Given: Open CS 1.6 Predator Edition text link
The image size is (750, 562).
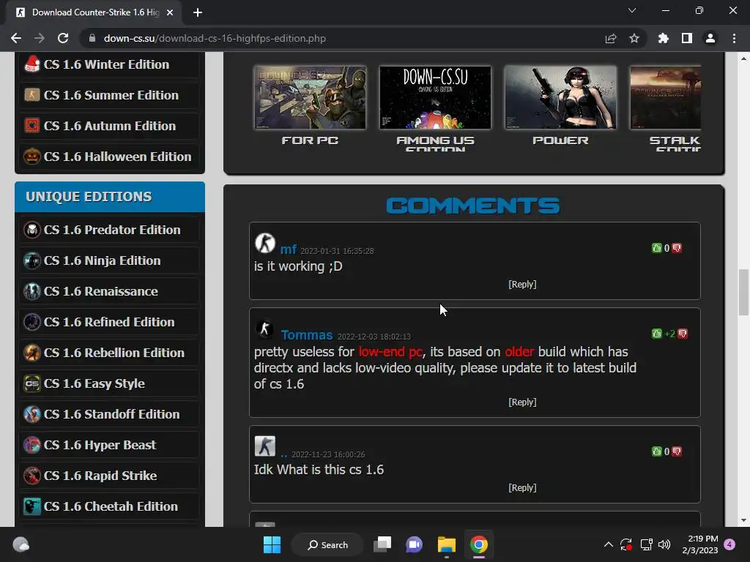Looking at the screenshot, I should point(112,230).
